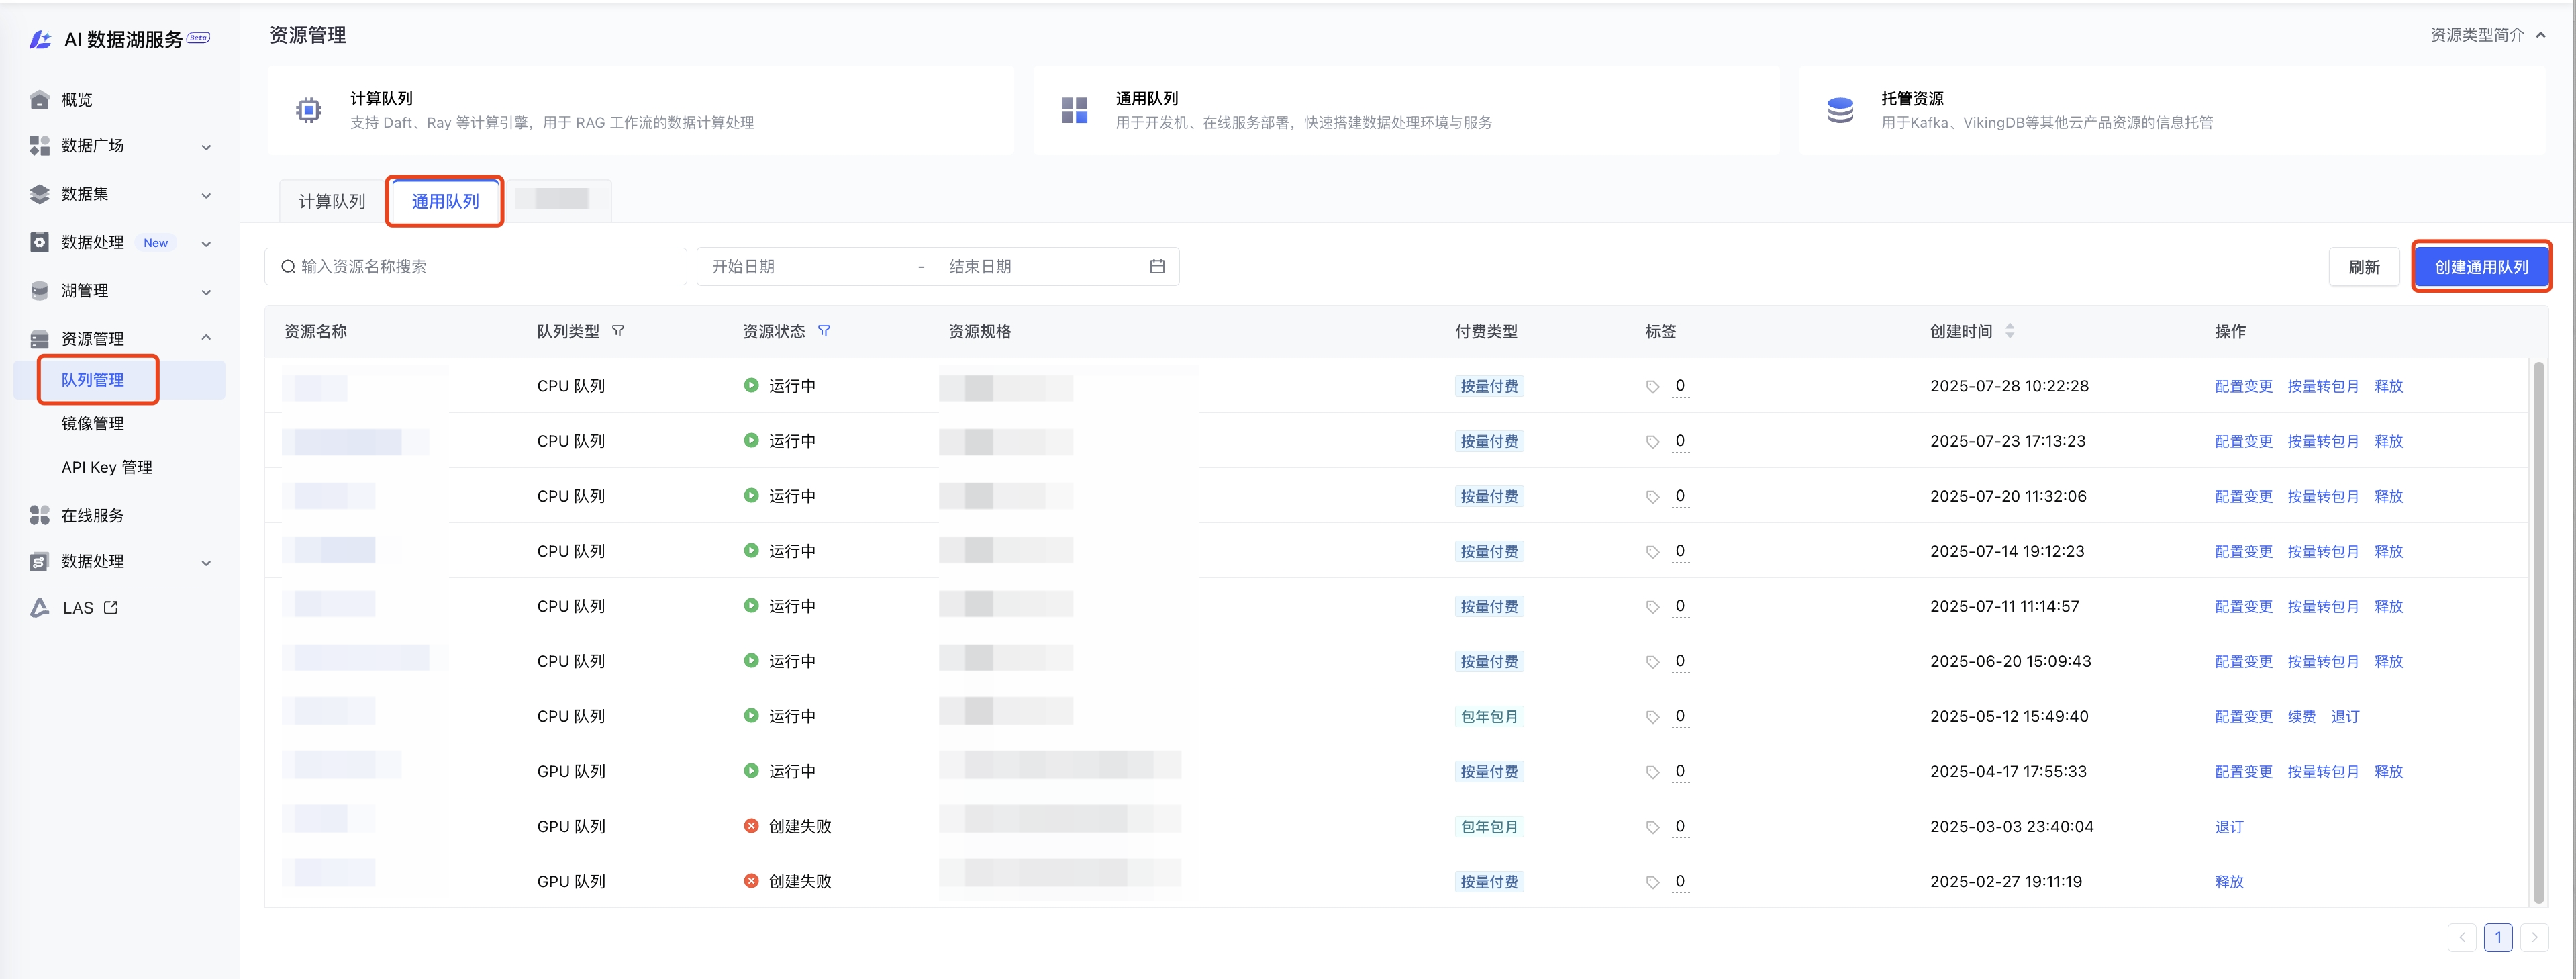The height and width of the screenshot is (979, 2576).
Task: Open the LAS external link icon
Action: [x=111, y=607]
